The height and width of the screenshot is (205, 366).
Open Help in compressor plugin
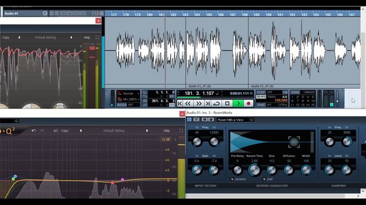point(87,38)
